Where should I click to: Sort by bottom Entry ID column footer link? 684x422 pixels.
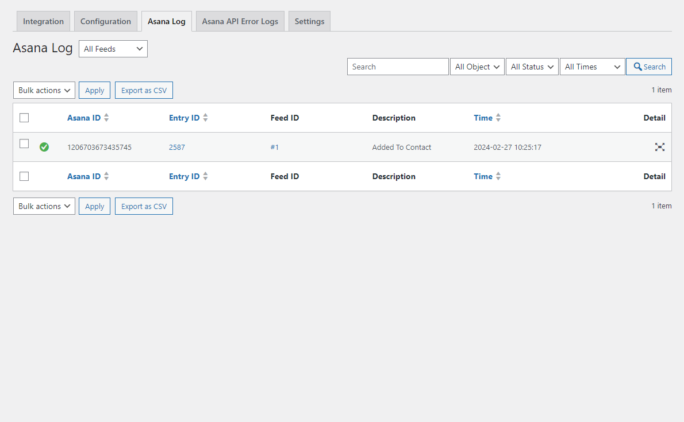pyautogui.click(x=184, y=176)
